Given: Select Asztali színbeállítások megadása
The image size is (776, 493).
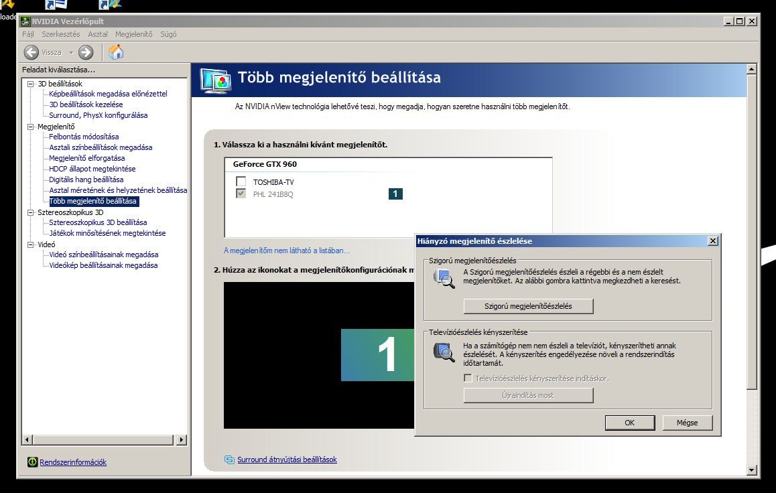Looking at the screenshot, I should (101, 147).
